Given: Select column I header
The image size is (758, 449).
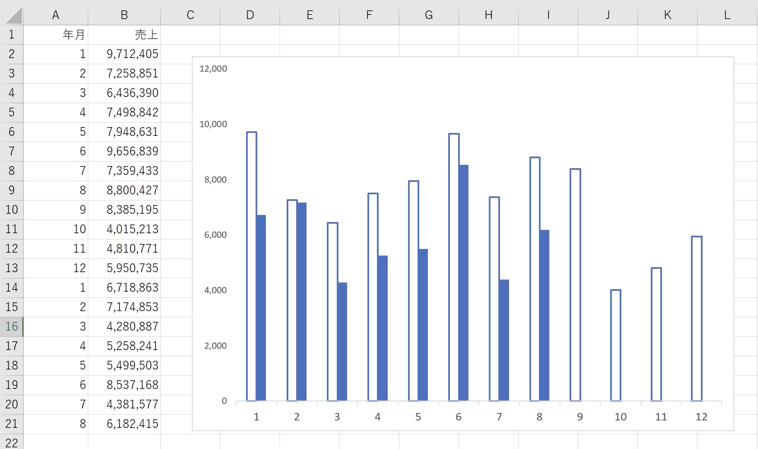Looking at the screenshot, I should click(548, 15).
